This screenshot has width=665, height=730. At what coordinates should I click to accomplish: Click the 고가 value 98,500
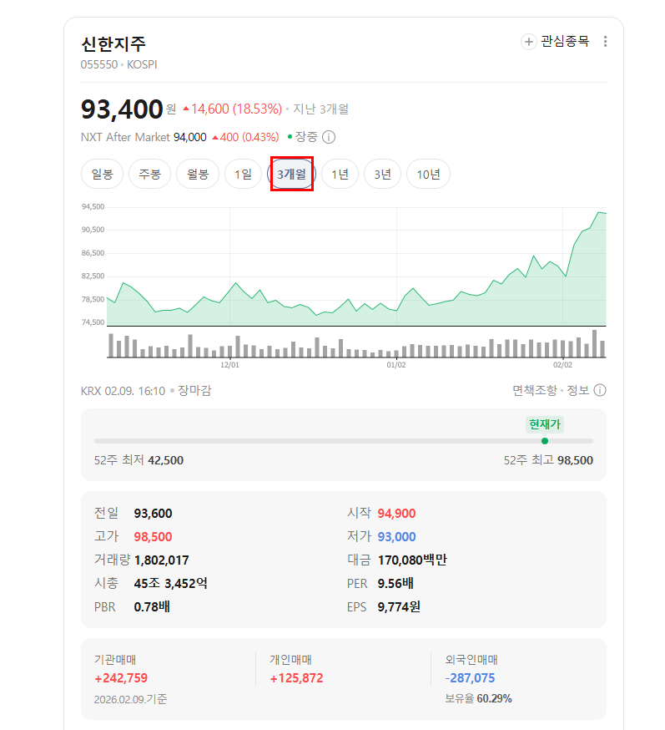coord(153,537)
